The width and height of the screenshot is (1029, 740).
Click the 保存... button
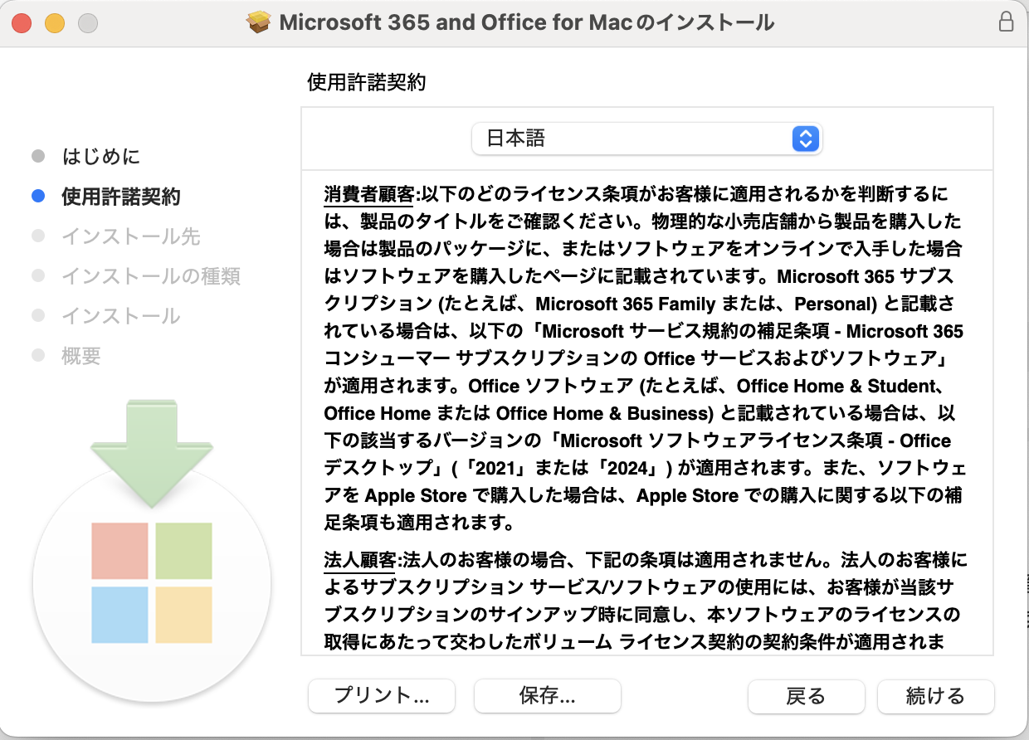pos(548,696)
